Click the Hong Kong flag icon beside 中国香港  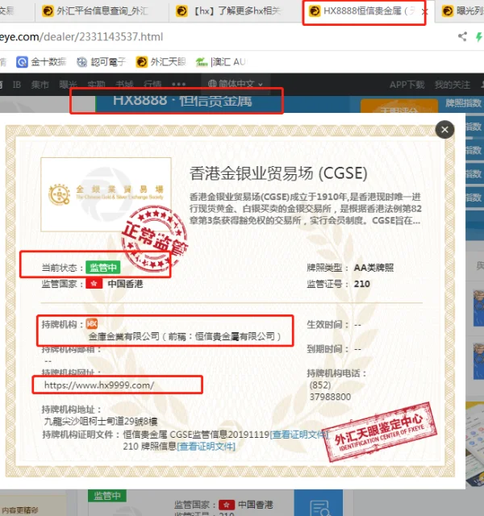[x=94, y=283]
